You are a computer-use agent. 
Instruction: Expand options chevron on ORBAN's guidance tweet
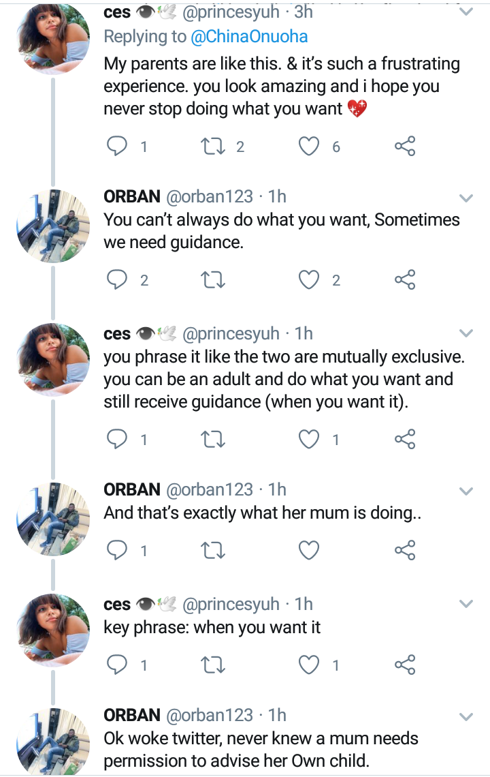coord(466,197)
